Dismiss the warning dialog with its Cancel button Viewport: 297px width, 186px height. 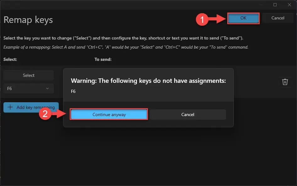click(x=188, y=114)
